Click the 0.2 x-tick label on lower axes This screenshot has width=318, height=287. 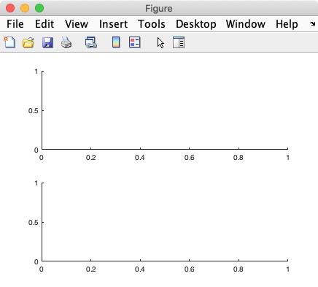90,269
